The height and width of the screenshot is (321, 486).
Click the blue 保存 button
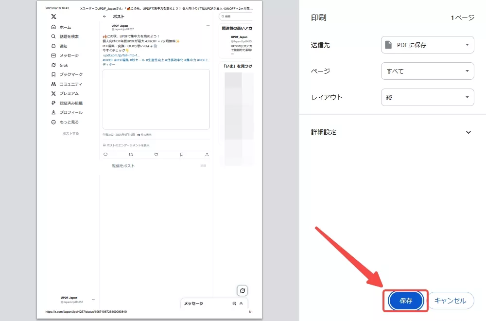tap(405, 301)
